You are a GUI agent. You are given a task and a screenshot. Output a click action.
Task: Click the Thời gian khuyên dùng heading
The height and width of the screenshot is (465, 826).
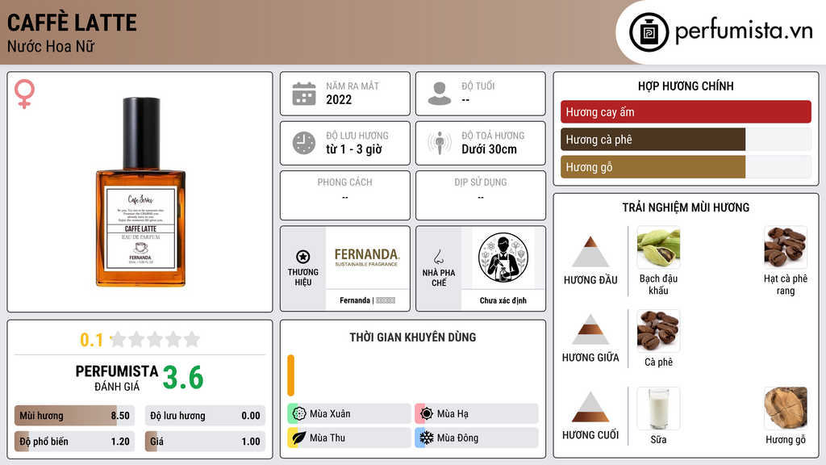[x=413, y=337]
